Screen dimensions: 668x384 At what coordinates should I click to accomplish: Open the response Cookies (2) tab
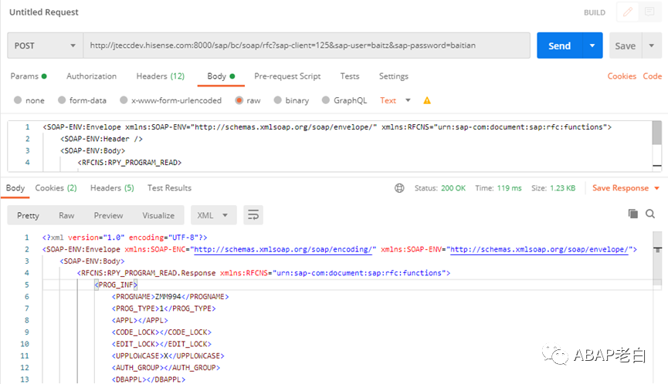point(56,188)
